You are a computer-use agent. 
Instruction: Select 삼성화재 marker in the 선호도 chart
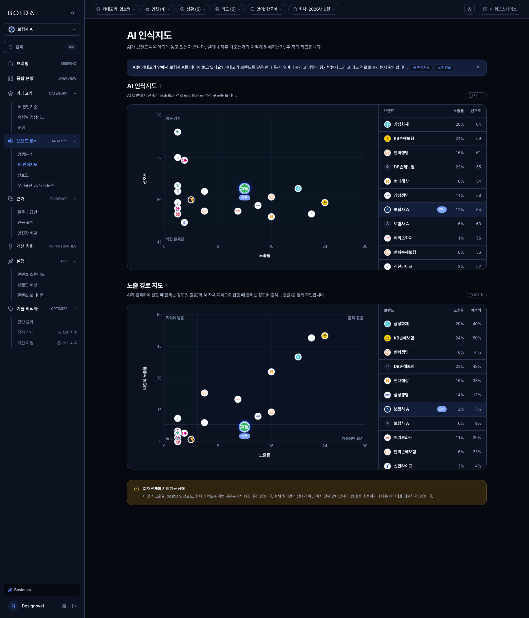tap(298, 189)
